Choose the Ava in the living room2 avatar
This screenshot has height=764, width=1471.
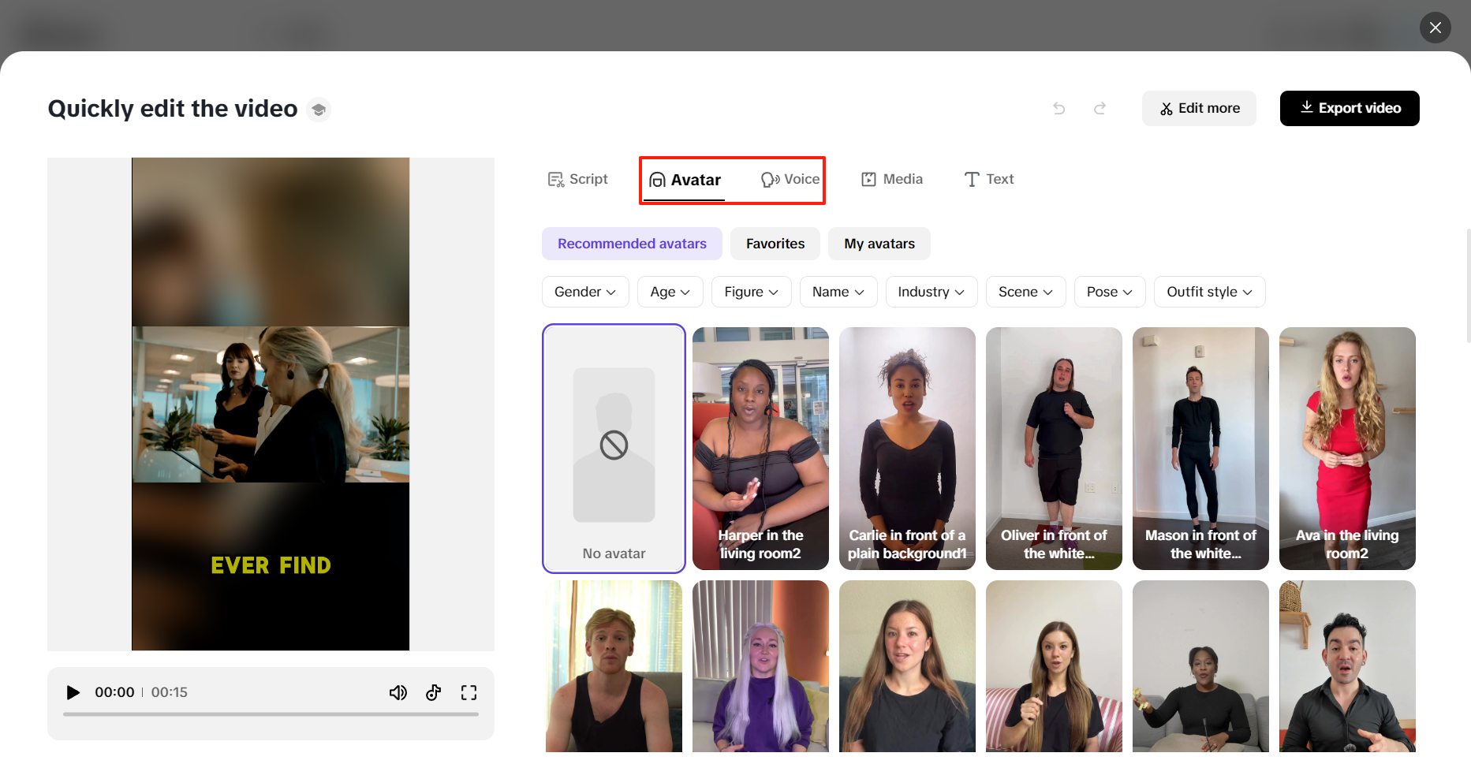1347,448
